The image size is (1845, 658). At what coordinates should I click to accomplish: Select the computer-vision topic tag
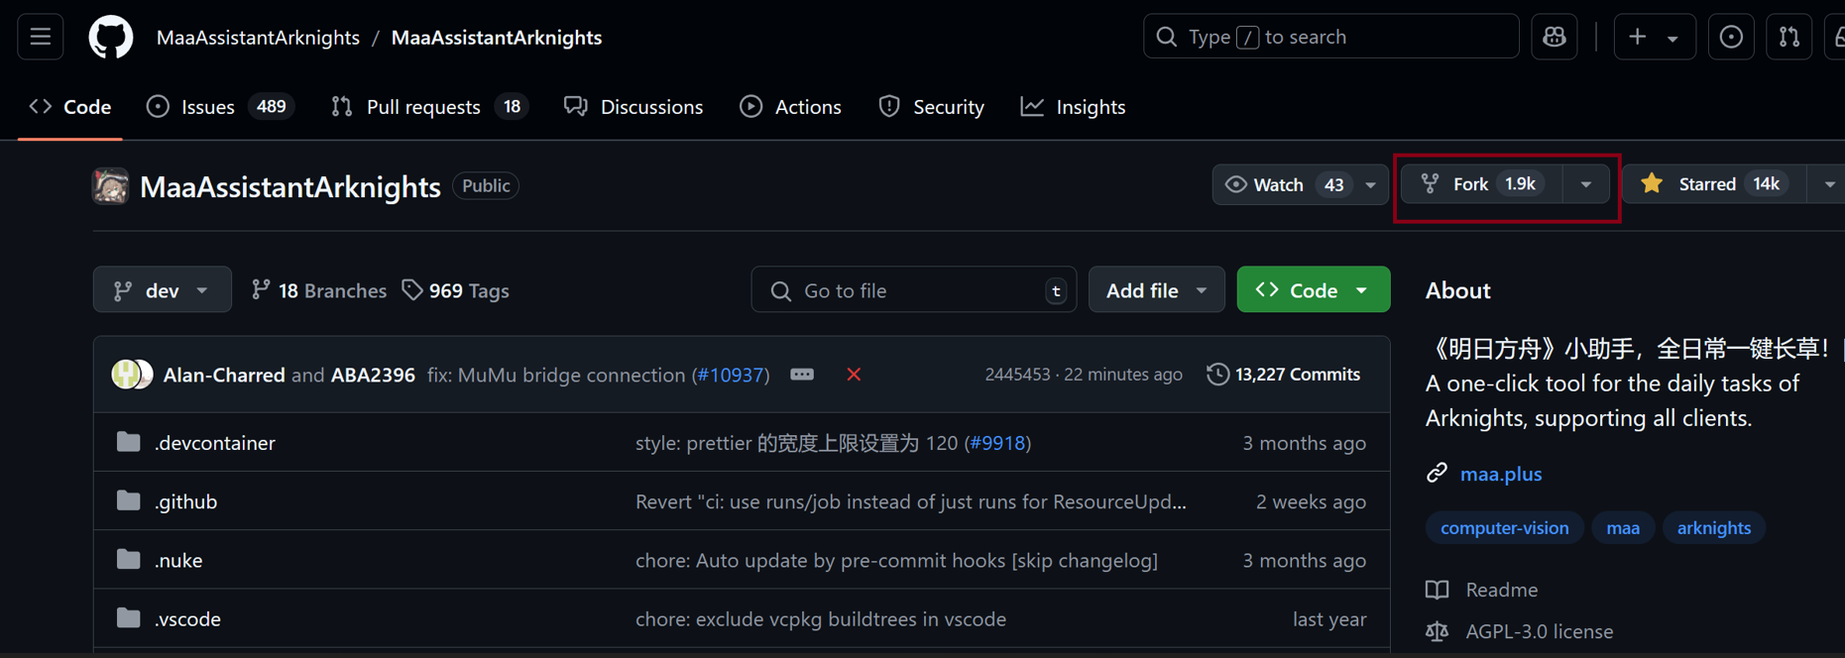tap(1505, 528)
